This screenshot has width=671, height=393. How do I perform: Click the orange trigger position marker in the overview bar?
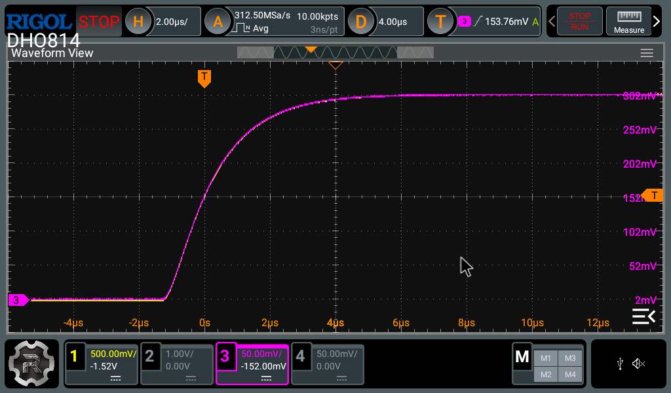311,48
